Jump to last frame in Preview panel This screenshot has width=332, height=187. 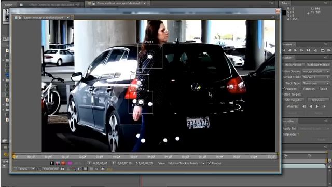pos(308,50)
